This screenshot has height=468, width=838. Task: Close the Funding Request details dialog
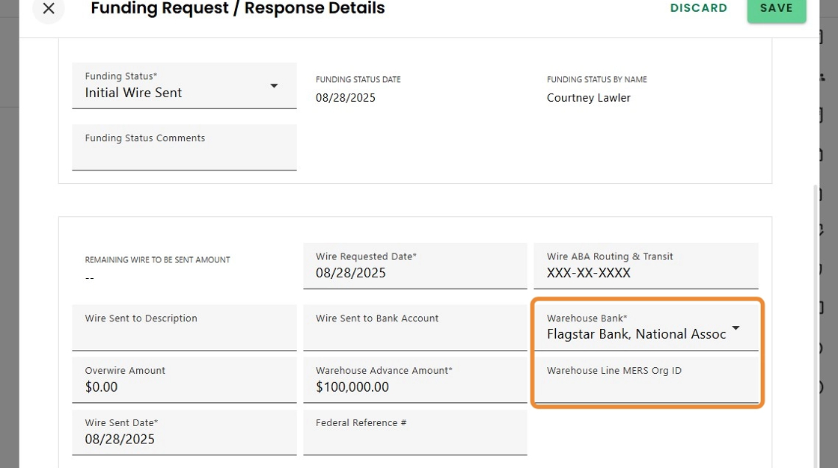tap(49, 9)
